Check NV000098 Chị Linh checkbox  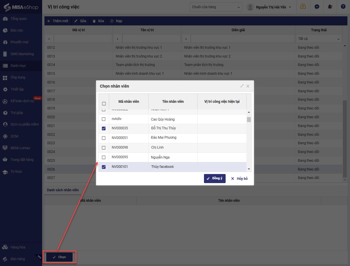[104, 148]
